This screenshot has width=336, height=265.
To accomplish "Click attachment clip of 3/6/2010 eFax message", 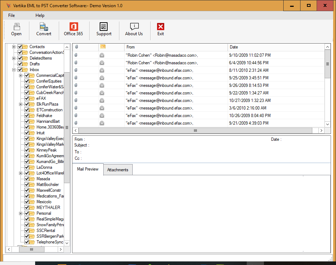I will (76, 108).
